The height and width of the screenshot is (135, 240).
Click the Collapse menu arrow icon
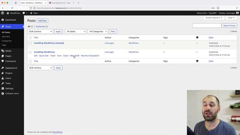pos(3,93)
